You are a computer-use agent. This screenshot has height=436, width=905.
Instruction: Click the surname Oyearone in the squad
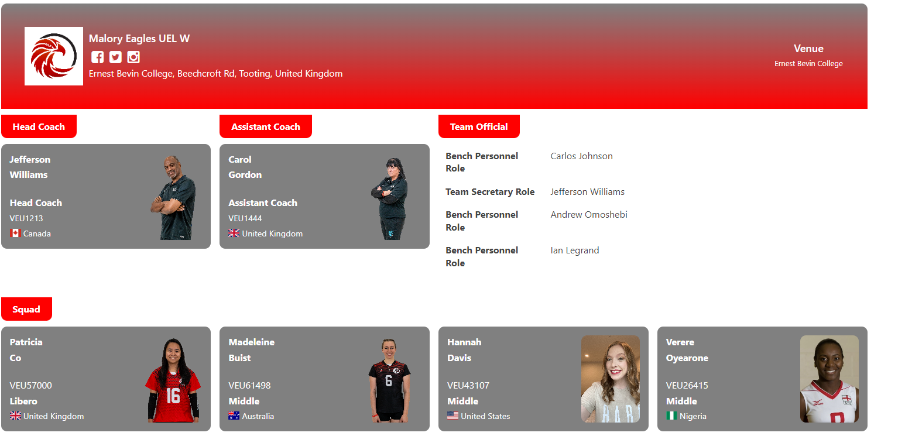click(x=687, y=358)
